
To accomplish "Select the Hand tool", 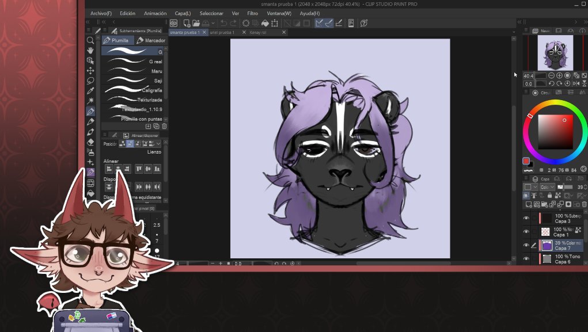I will point(90,51).
